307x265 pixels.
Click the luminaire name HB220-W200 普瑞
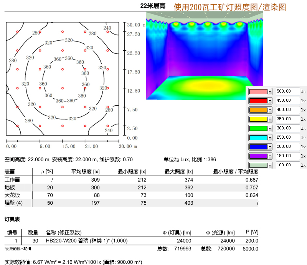tap(67, 241)
